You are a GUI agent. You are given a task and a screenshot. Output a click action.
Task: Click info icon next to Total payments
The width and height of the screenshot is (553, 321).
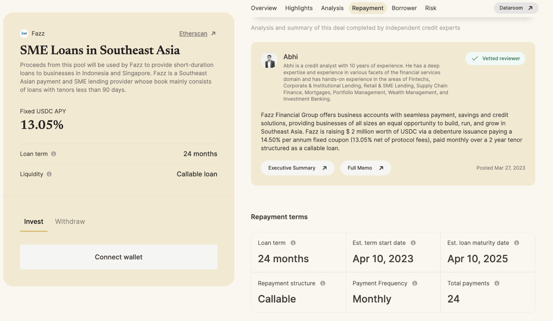497,283
